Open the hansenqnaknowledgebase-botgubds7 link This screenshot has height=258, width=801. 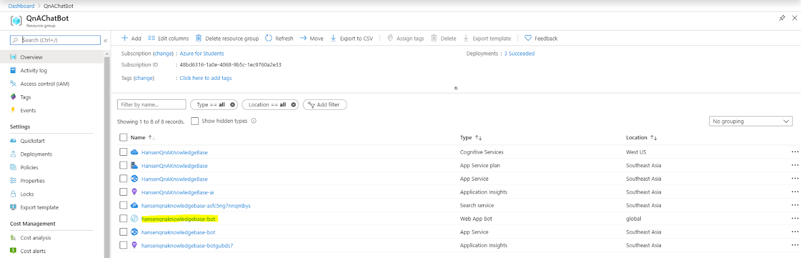point(187,246)
